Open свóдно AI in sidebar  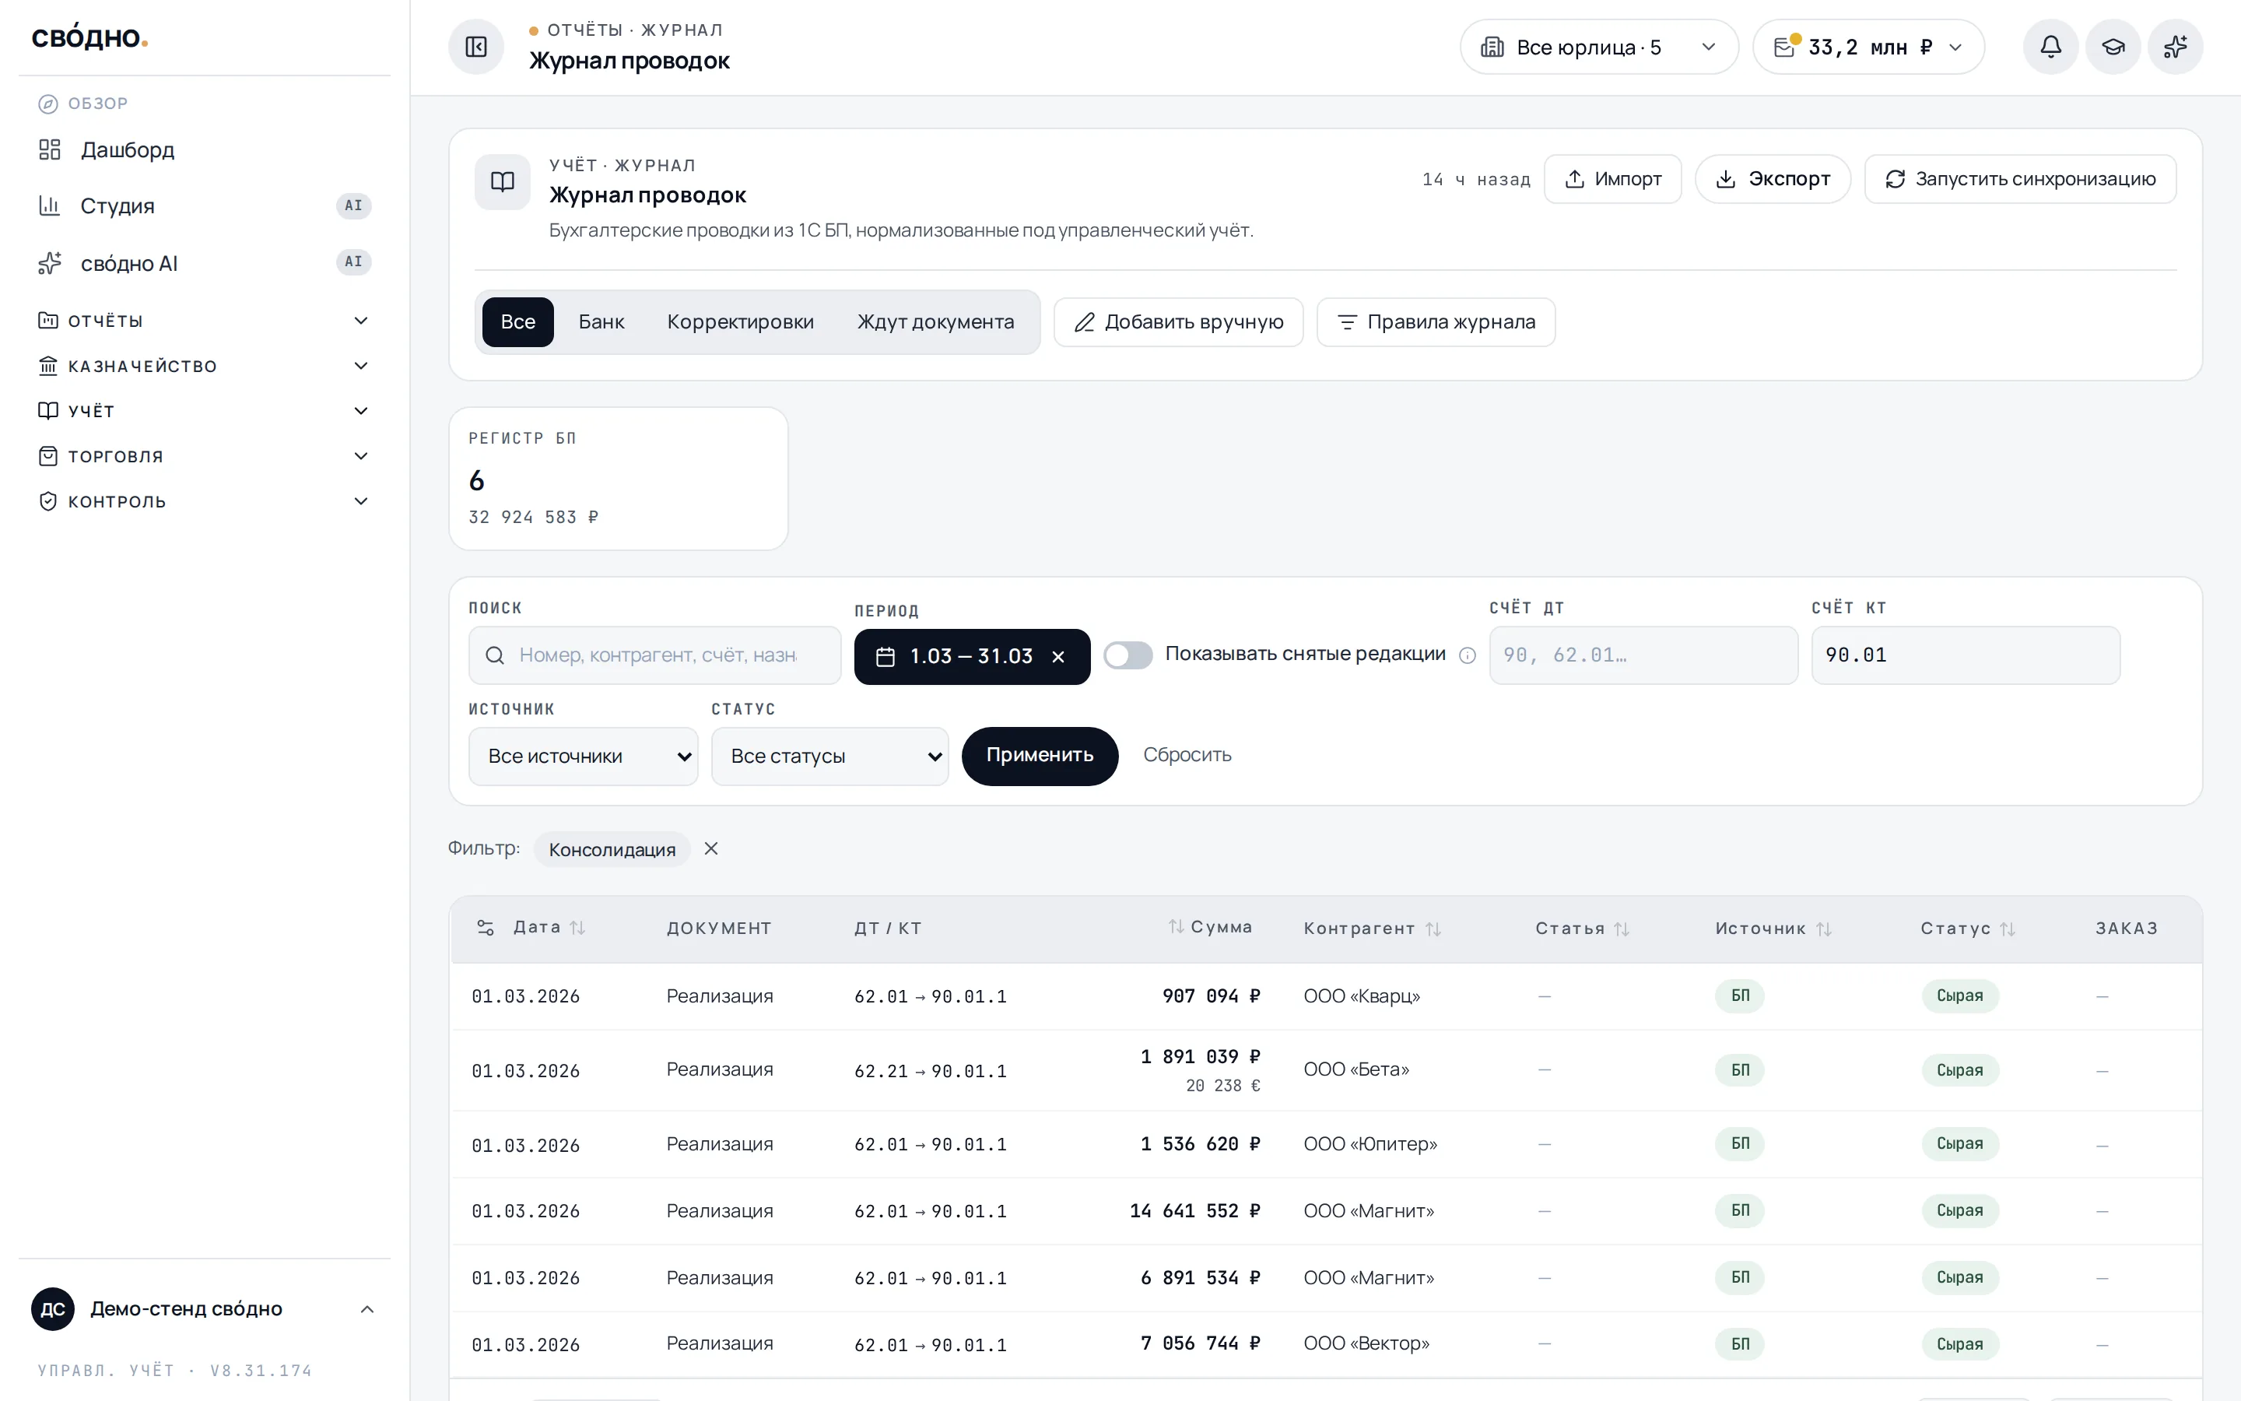point(204,263)
